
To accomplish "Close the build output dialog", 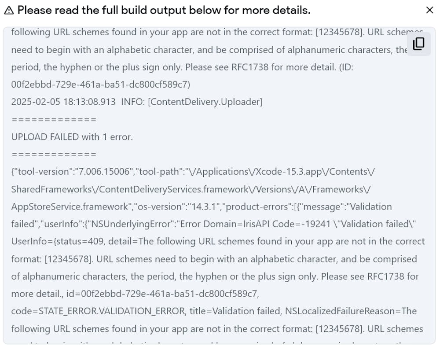I will coord(429,10).
